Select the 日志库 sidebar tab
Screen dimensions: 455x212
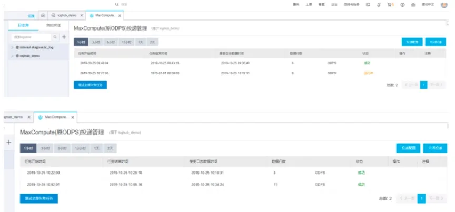click(x=23, y=26)
